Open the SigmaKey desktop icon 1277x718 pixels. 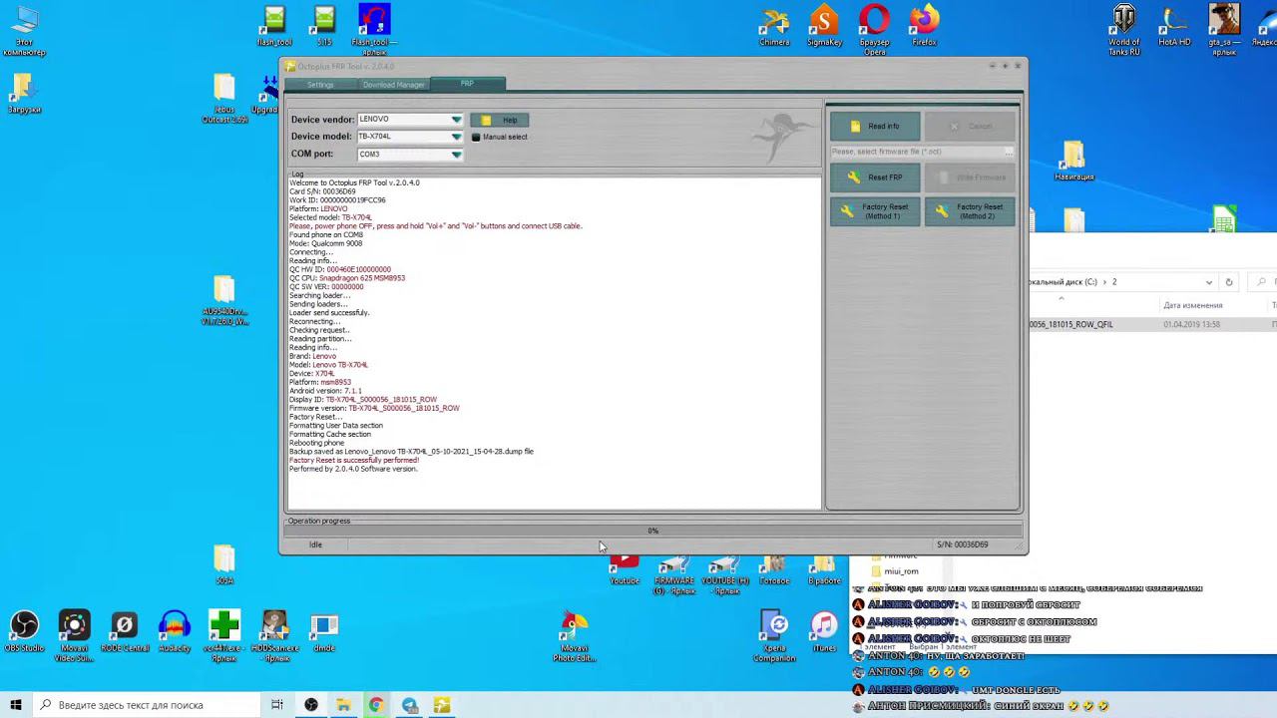click(824, 26)
